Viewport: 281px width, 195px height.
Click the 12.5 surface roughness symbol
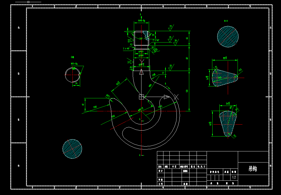tap(129, 40)
